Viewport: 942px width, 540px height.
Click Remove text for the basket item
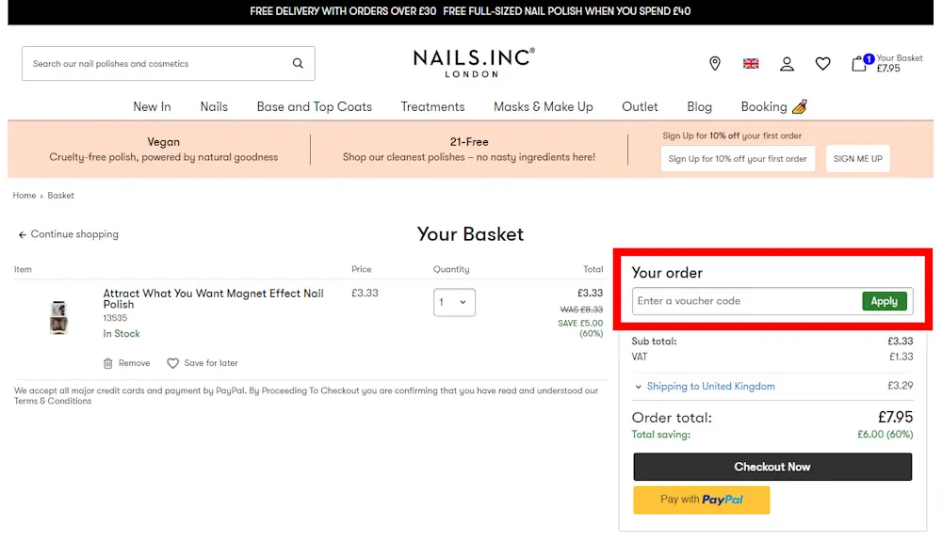point(134,363)
